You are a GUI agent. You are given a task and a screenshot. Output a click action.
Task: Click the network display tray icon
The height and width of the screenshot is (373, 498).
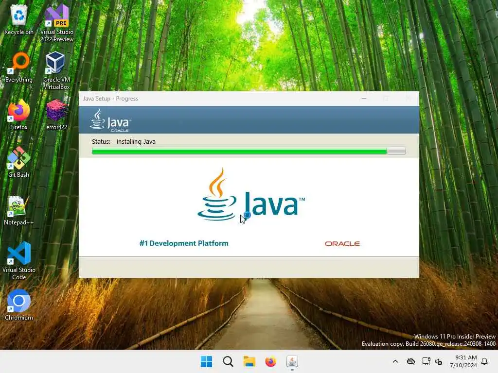click(426, 361)
